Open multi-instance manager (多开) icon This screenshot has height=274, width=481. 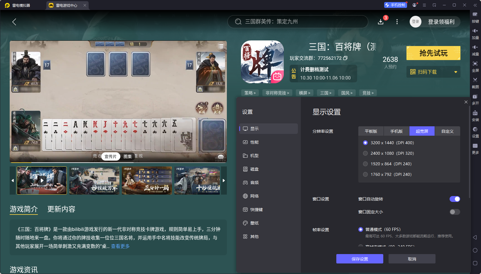coord(475,100)
